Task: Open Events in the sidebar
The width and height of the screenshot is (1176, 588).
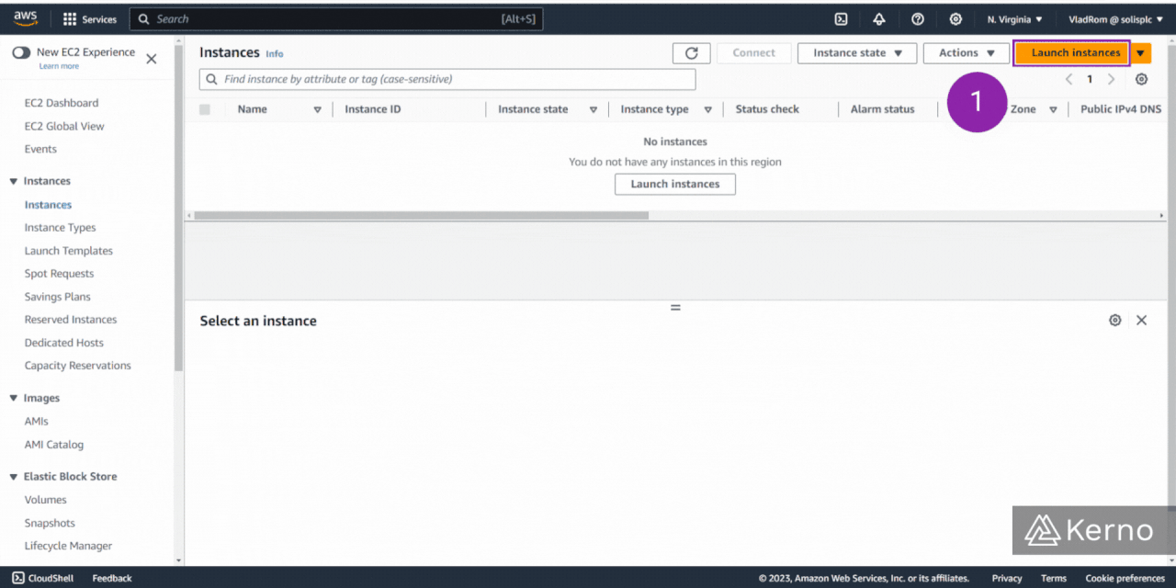Action: pyautogui.click(x=40, y=149)
